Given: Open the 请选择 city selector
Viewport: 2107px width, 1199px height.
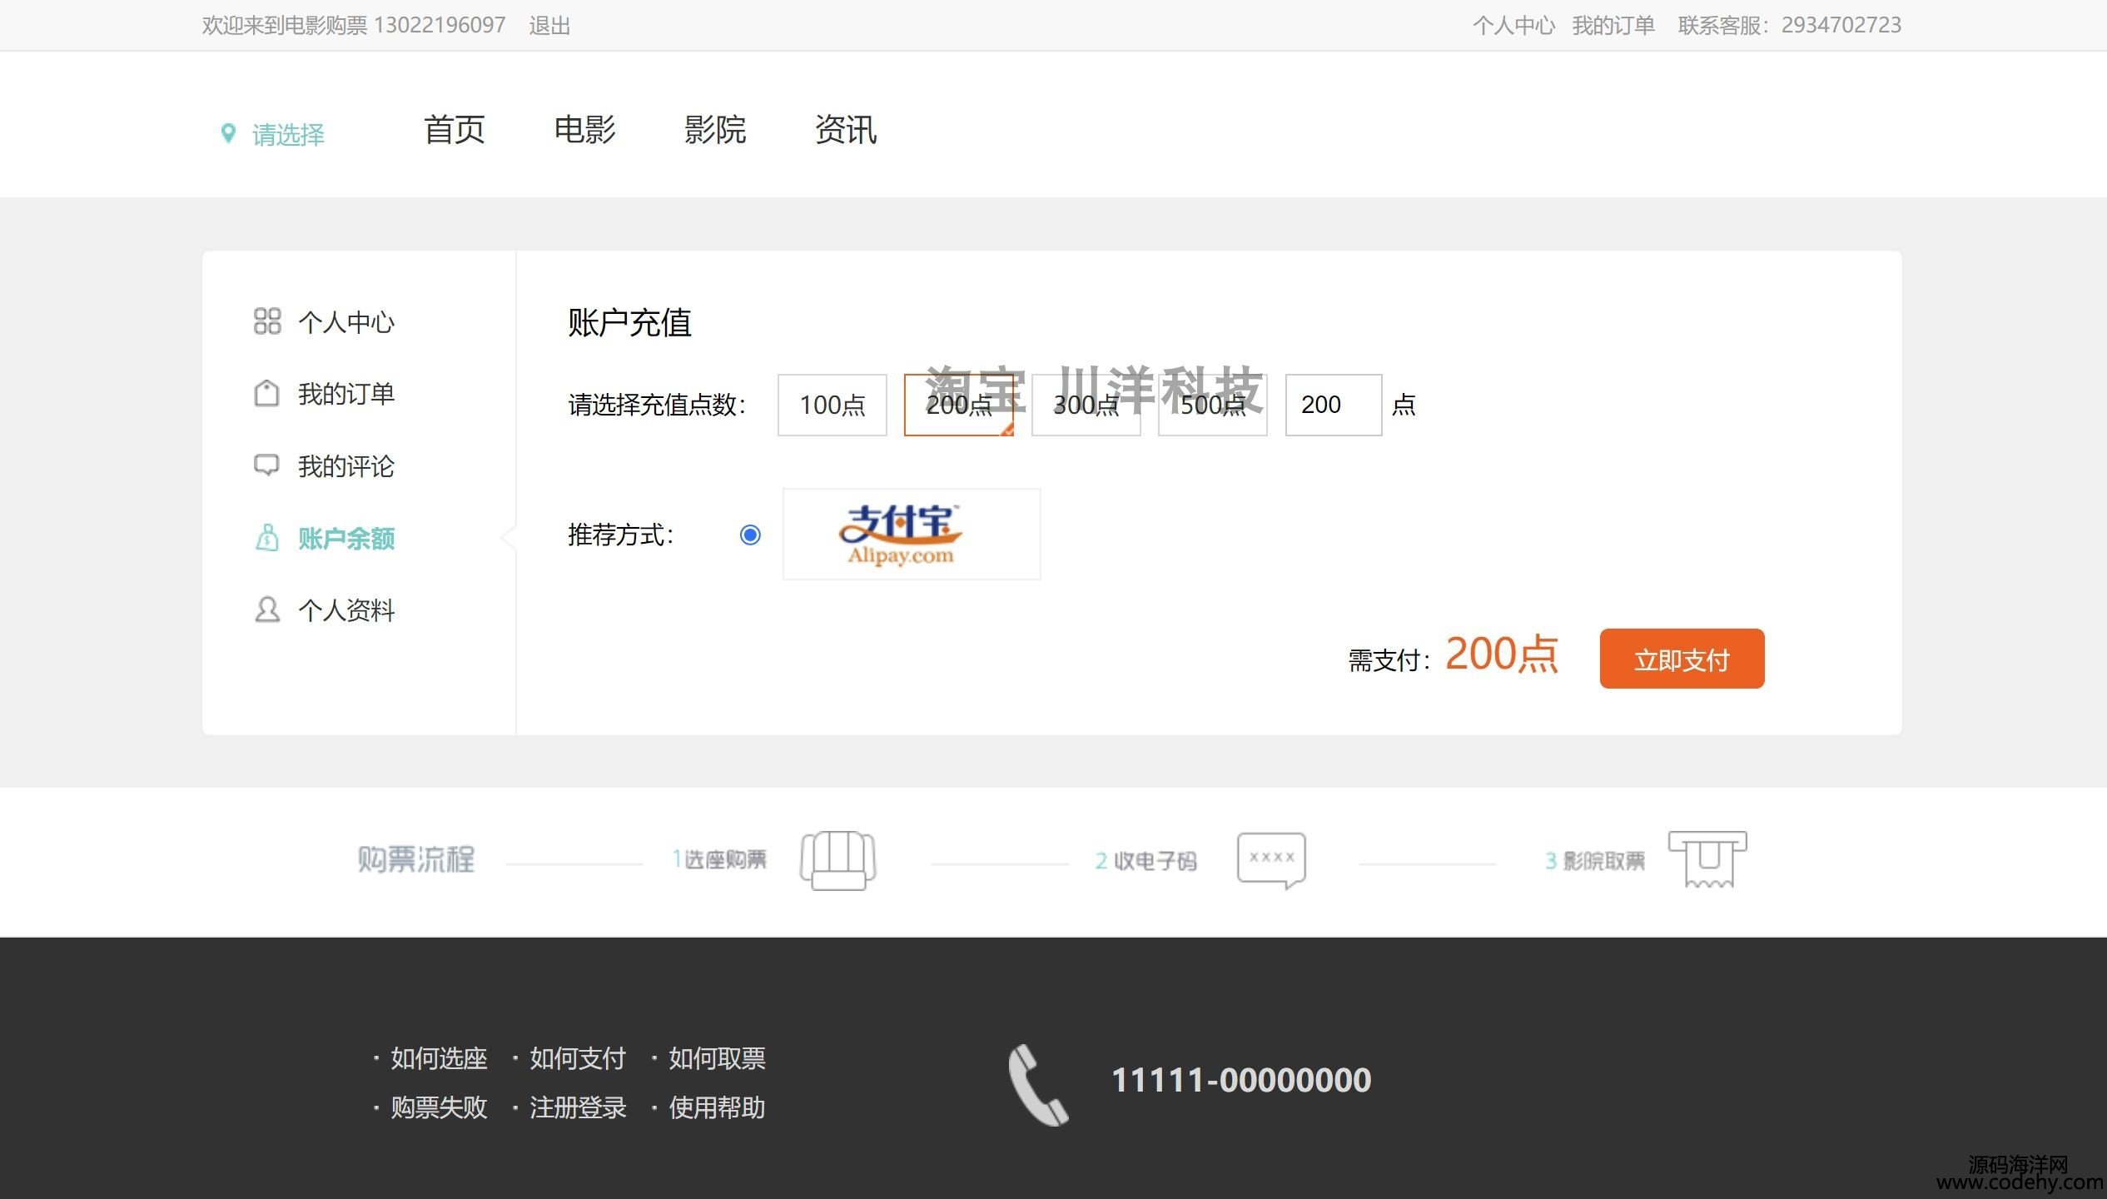Looking at the screenshot, I should (288, 134).
